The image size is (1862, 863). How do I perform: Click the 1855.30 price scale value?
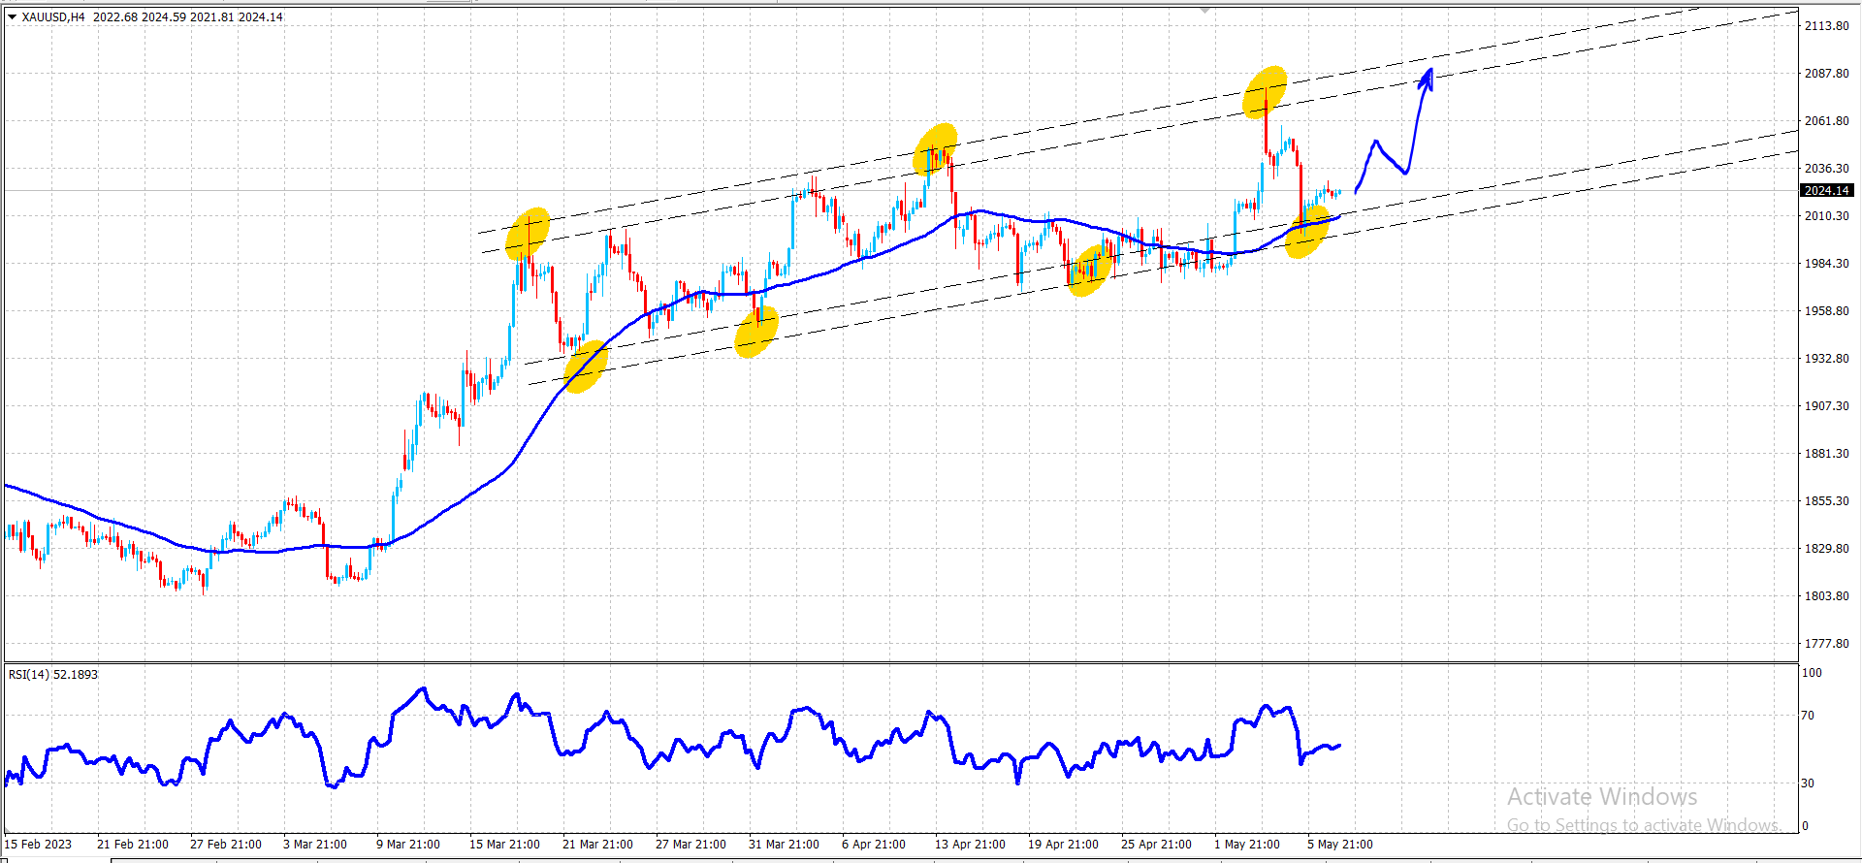[x=1827, y=501]
